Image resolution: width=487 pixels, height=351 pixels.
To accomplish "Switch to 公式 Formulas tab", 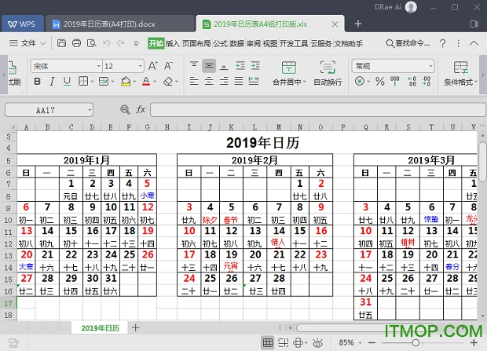I will 220,43.
